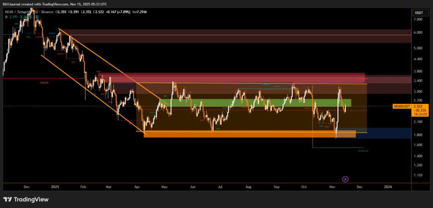Select the green mid-range zone rectangle

(x=254, y=103)
